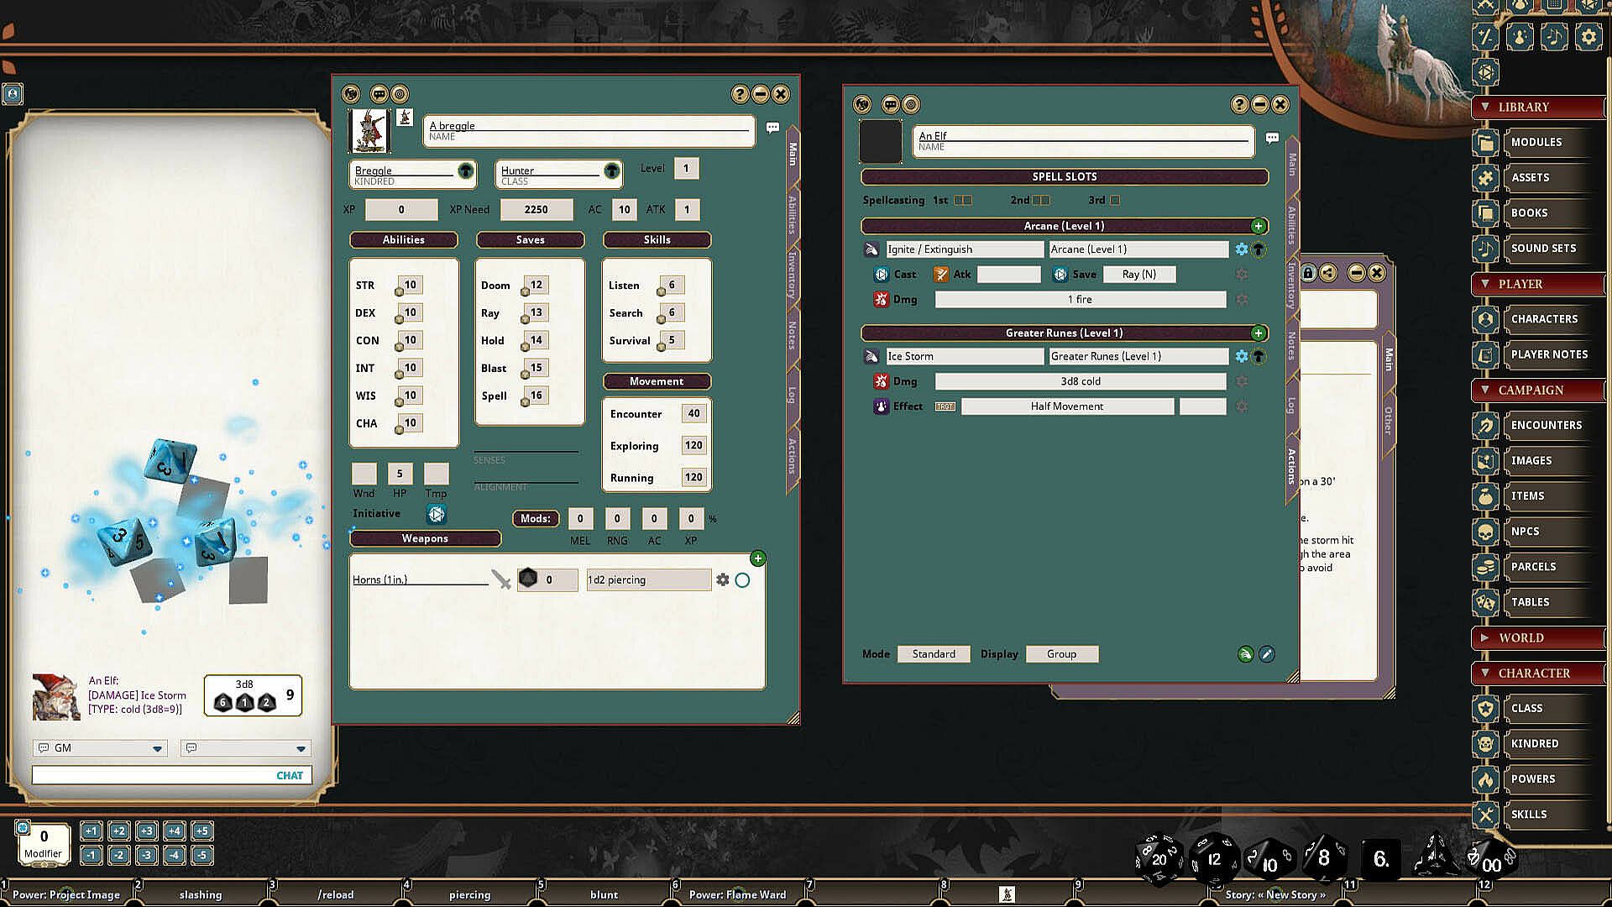
Task: Switch to Inventory tab on breggle sheet
Action: tap(792, 275)
